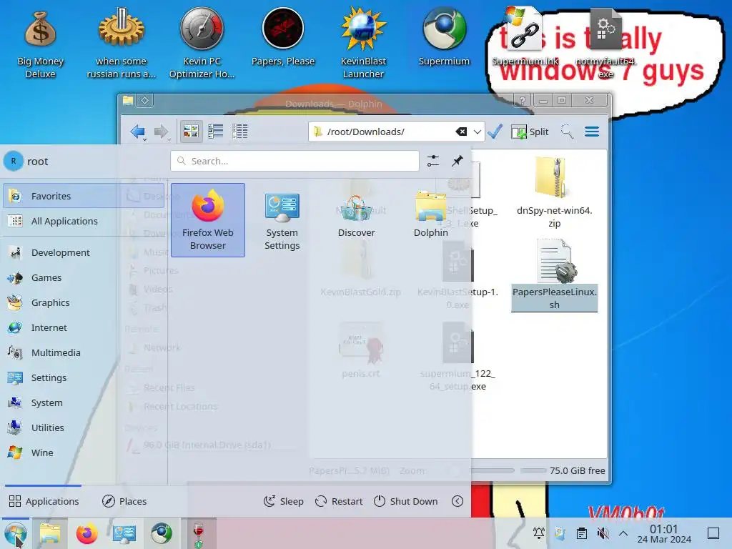
Task: Go forward in Dolphin
Action: 162,132
